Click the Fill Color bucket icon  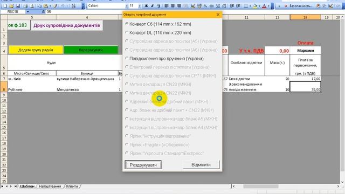tap(255, 6)
